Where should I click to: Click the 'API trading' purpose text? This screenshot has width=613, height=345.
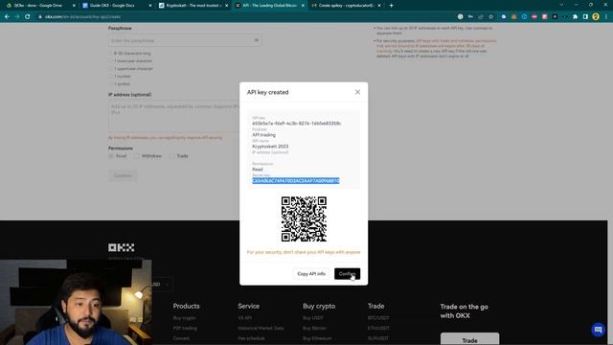(x=264, y=135)
